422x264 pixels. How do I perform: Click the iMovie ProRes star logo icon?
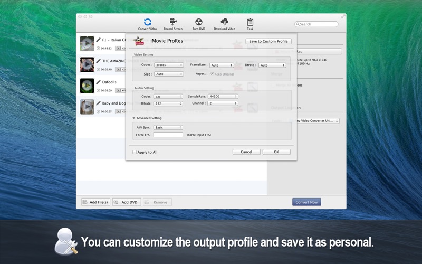(139, 41)
